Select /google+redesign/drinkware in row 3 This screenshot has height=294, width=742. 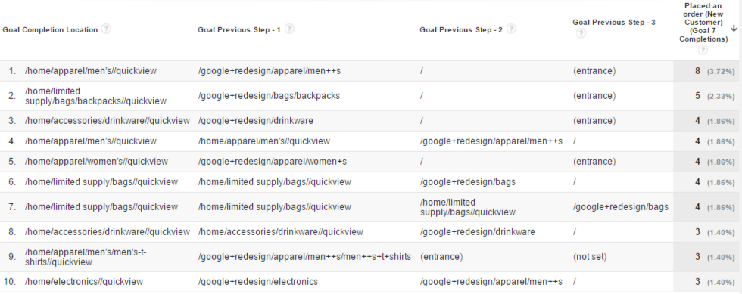(256, 120)
